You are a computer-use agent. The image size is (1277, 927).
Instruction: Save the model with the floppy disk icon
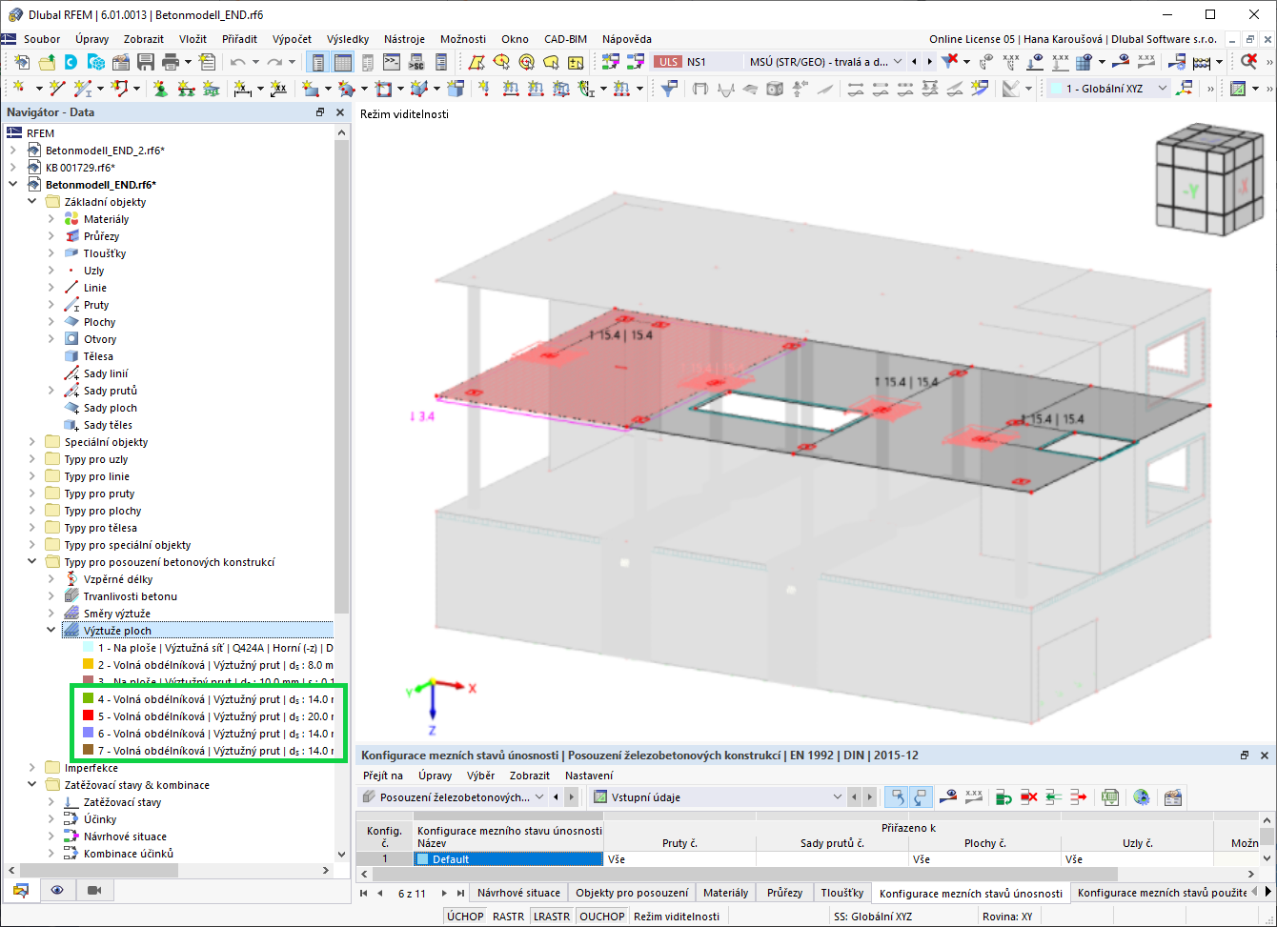146,62
